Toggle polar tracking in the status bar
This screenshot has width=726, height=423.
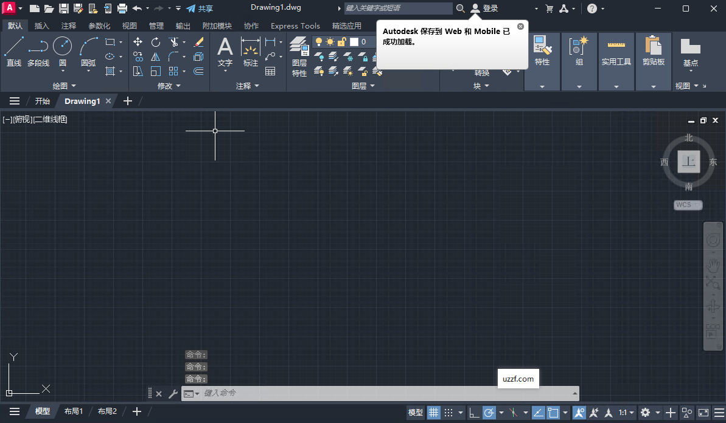(x=490, y=412)
